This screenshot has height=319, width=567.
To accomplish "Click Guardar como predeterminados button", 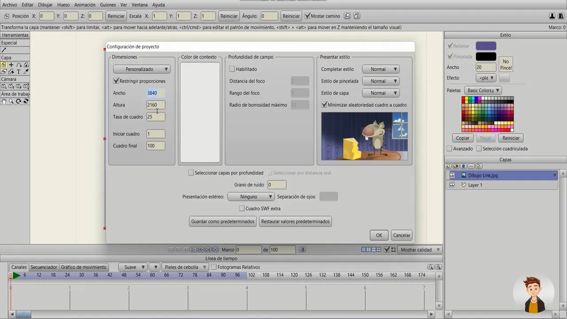I will tap(223, 222).
